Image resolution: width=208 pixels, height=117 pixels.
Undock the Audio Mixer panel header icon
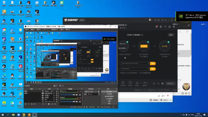click(82, 89)
